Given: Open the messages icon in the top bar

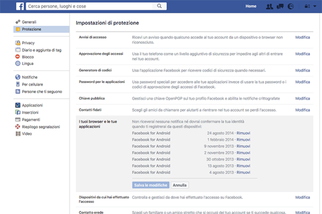Looking at the screenshot, I should pyautogui.click(x=280, y=7).
